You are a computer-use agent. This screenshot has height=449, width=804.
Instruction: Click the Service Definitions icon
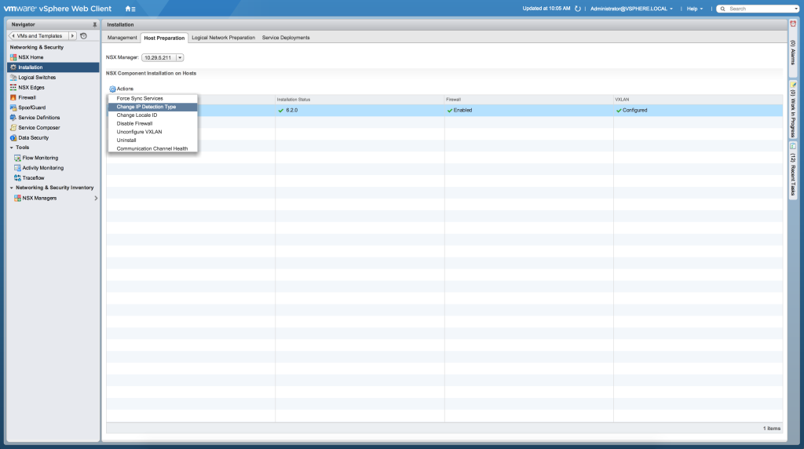coord(13,118)
